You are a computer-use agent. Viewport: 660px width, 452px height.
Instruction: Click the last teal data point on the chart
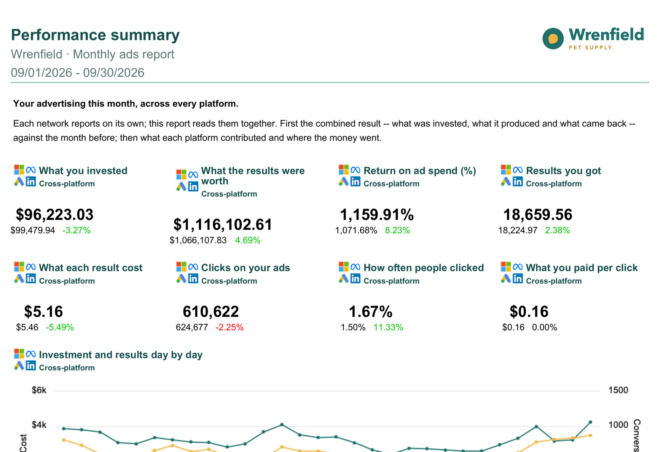[x=590, y=422]
